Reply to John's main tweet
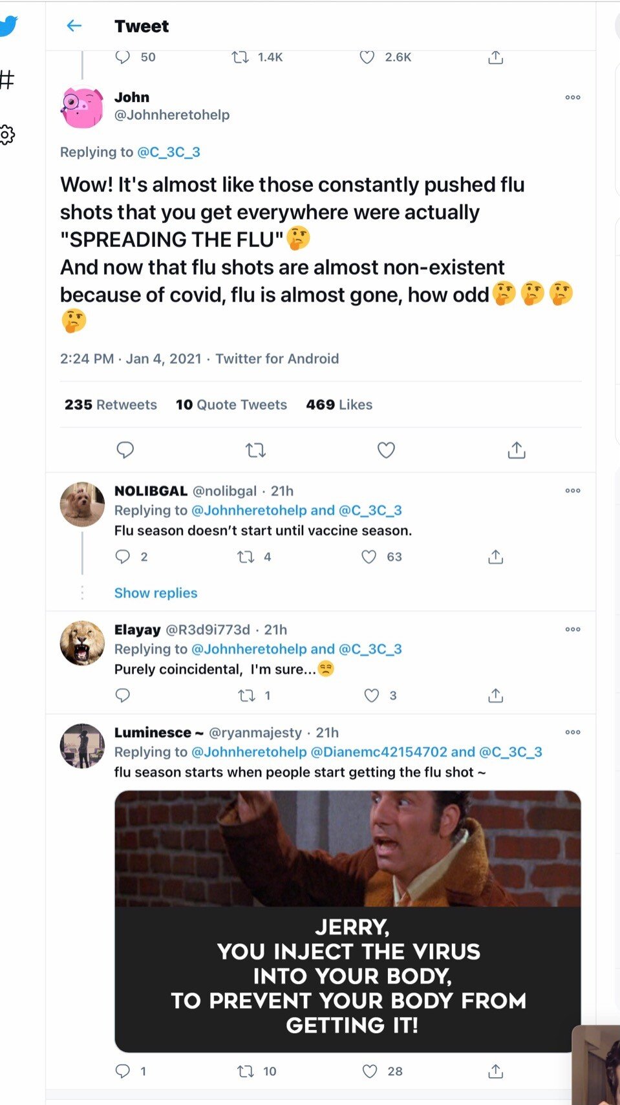 pos(125,450)
